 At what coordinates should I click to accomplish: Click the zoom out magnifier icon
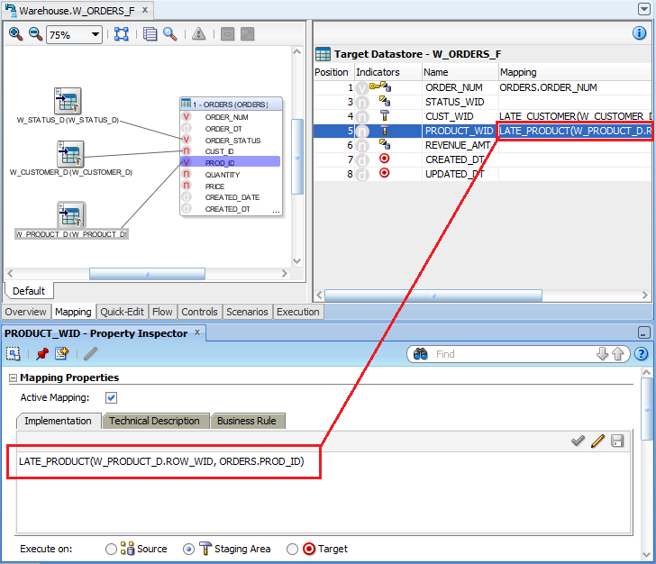pos(35,34)
